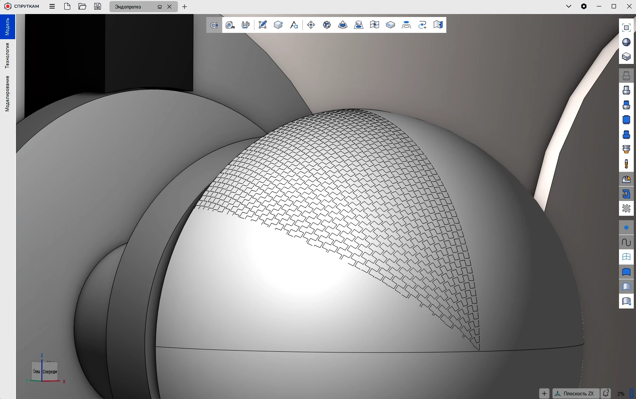Add a new project tab
This screenshot has height=399, width=636.
point(185,7)
